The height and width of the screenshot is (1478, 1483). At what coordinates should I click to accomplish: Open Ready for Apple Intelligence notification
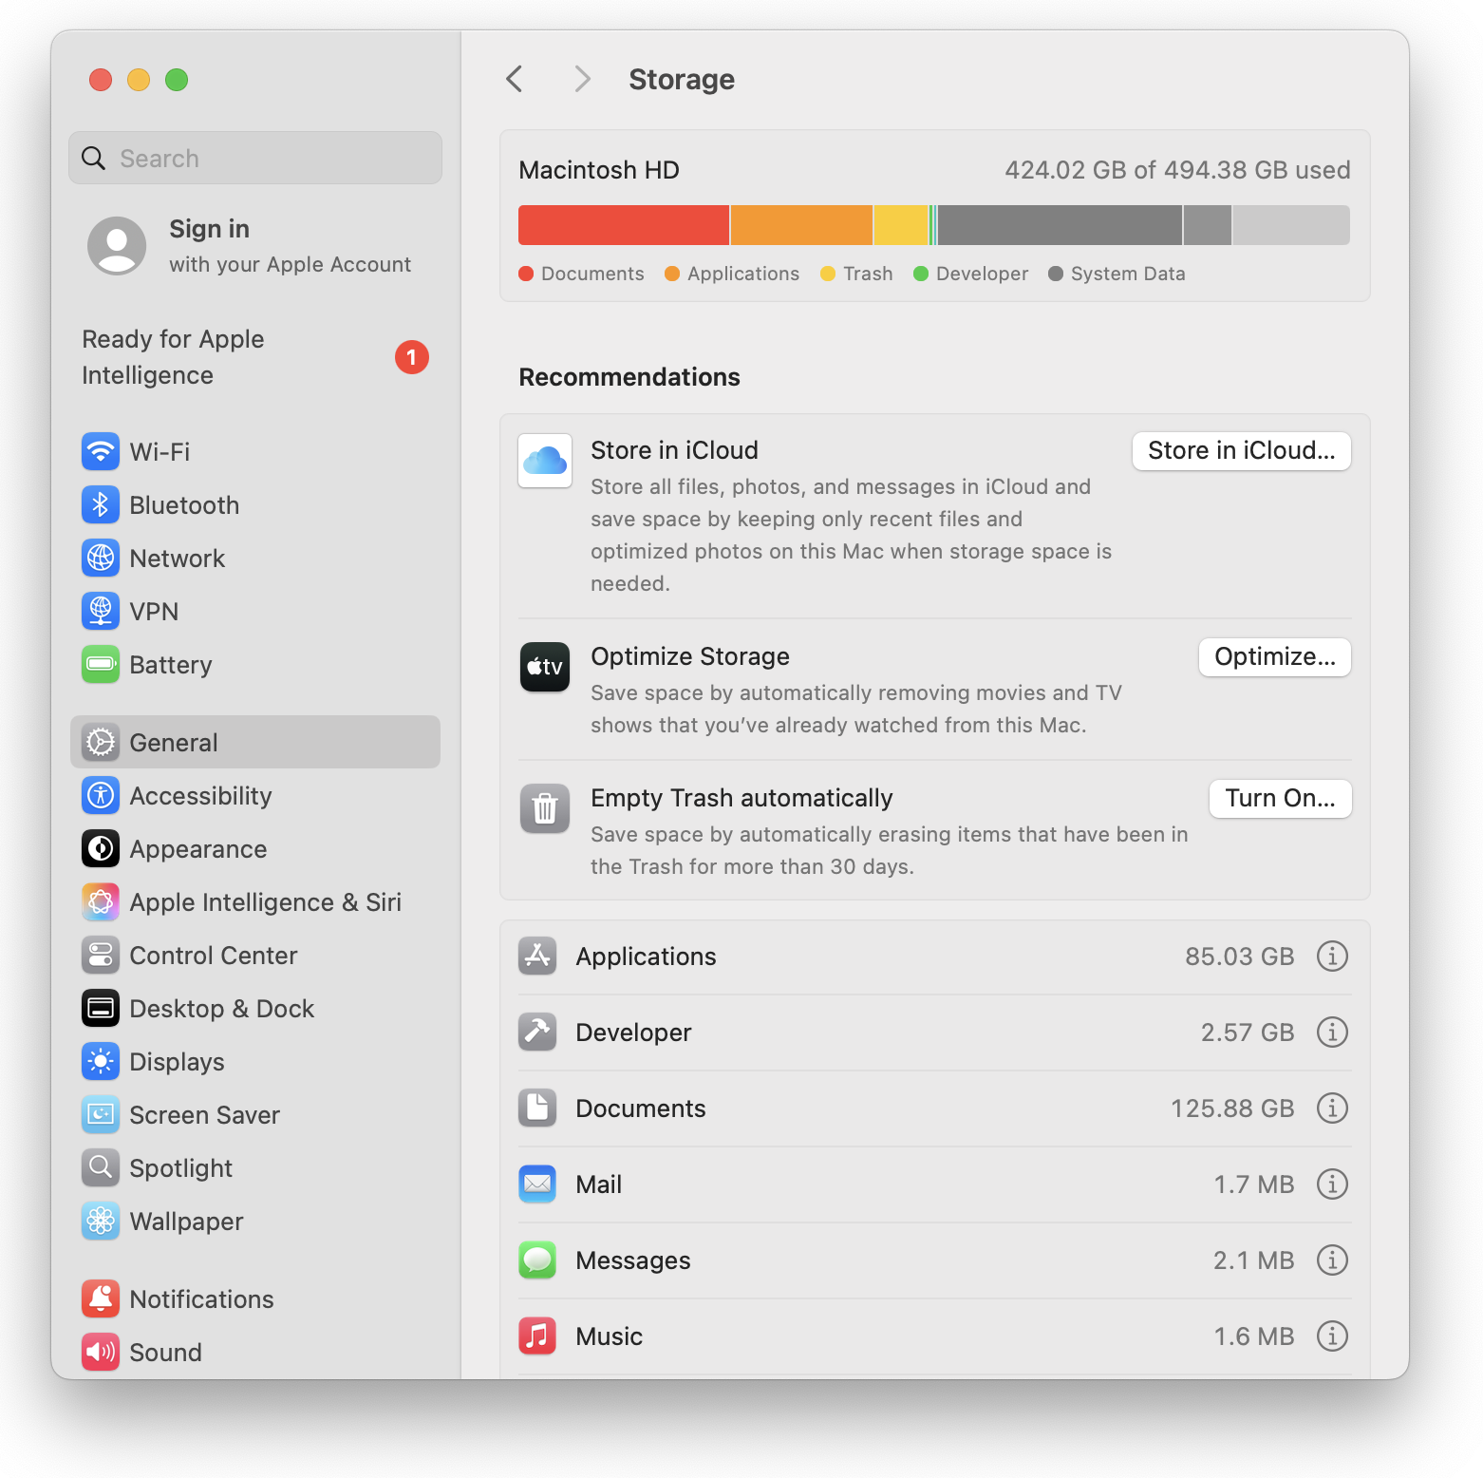254,357
